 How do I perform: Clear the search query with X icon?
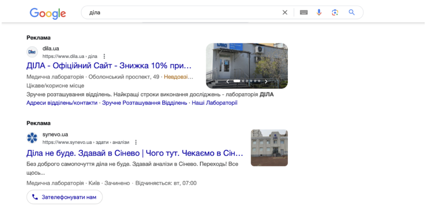point(285,12)
